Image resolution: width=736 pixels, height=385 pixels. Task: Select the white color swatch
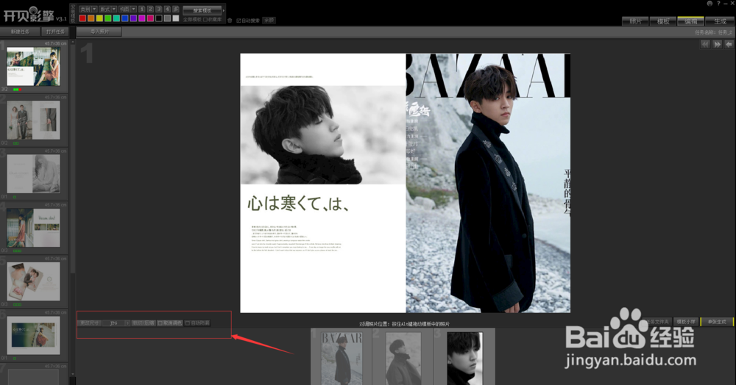[x=176, y=18]
